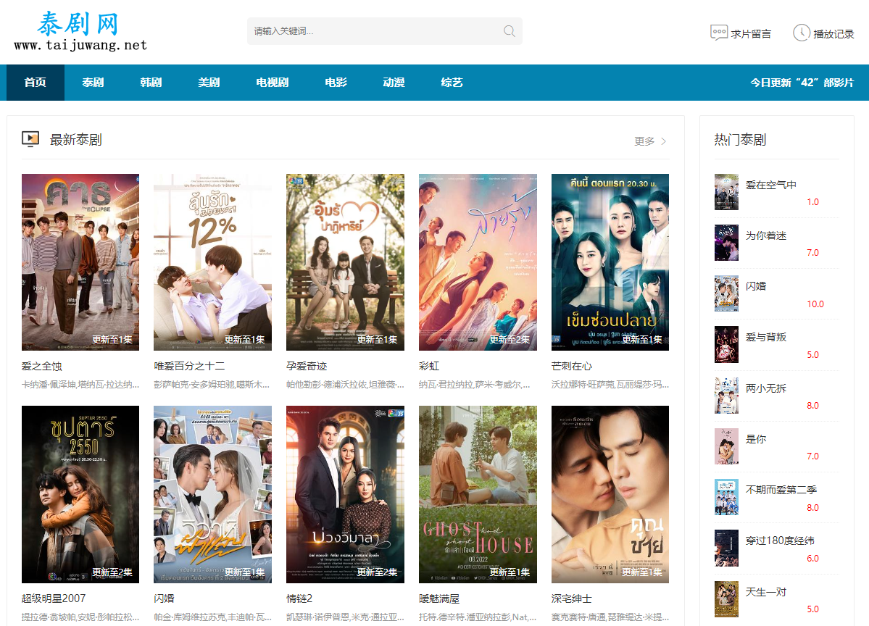This screenshot has width=869, height=626.
Task: Expand more via the 更多 chevron
Action: tap(663, 141)
